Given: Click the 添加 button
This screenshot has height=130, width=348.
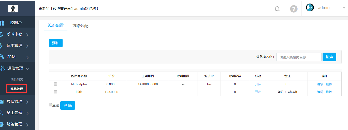Looking at the screenshot, I should [56, 43].
